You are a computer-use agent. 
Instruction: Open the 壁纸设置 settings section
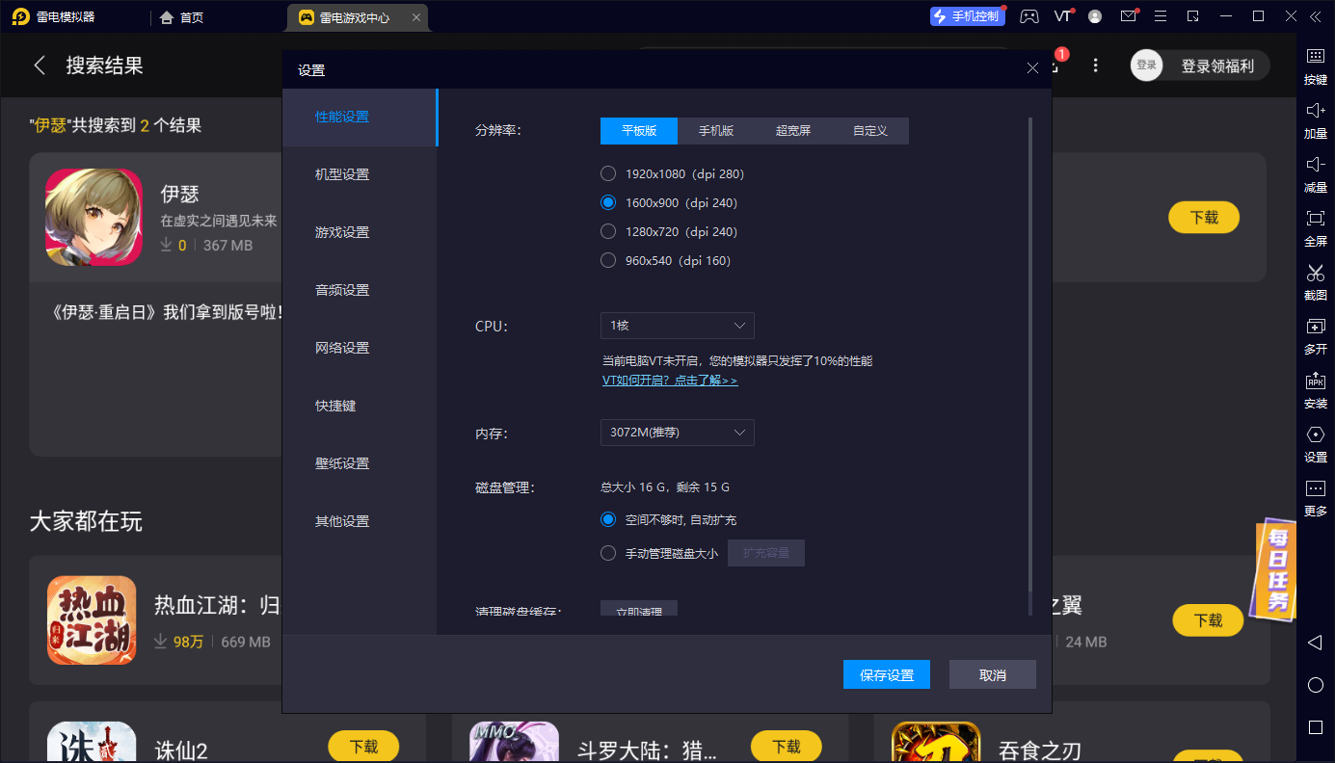click(360, 463)
